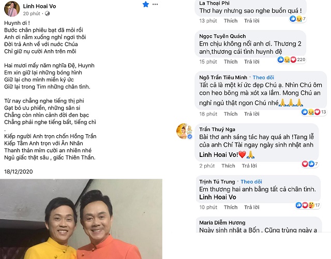View reactions on Ngô Trần Tiêu Minh's comment
Viewport: 331px width, 259px height.
coord(314,112)
